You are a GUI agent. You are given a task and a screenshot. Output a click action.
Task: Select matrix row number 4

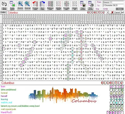click(x=1, y=35)
